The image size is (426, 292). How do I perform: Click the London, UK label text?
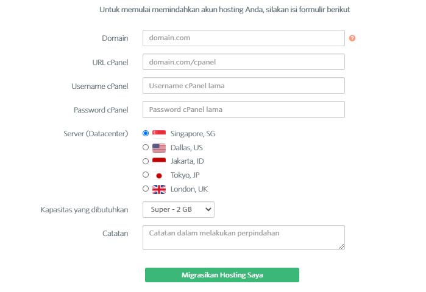click(189, 189)
